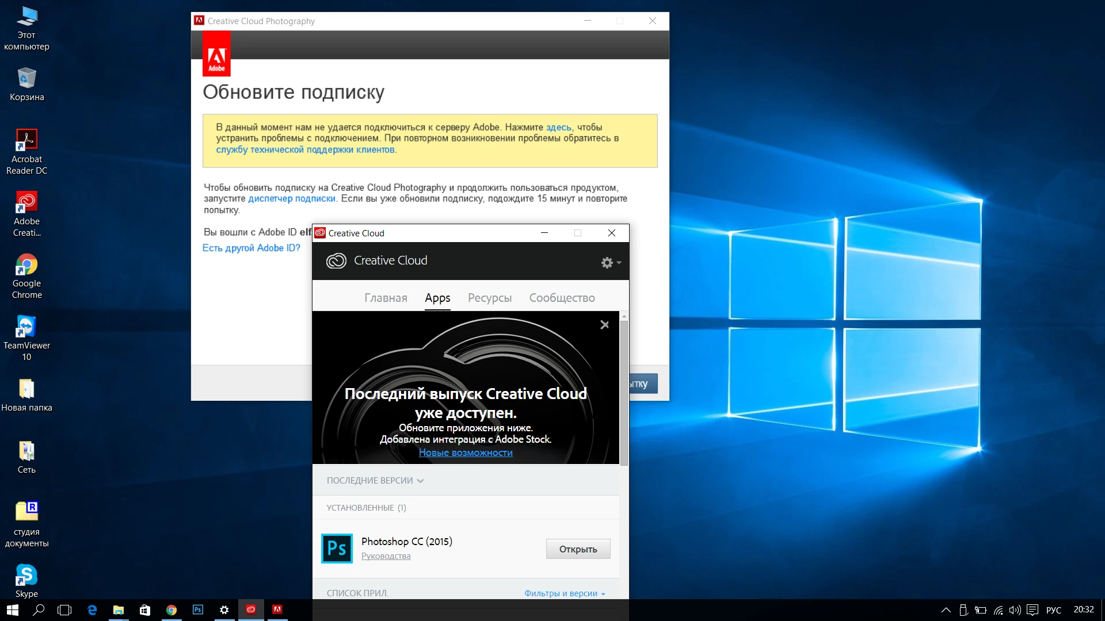Expand the ПОСЛЕДНИЕ ВЕРСИИ dropdown
This screenshot has height=621, width=1105.
coord(375,481)
